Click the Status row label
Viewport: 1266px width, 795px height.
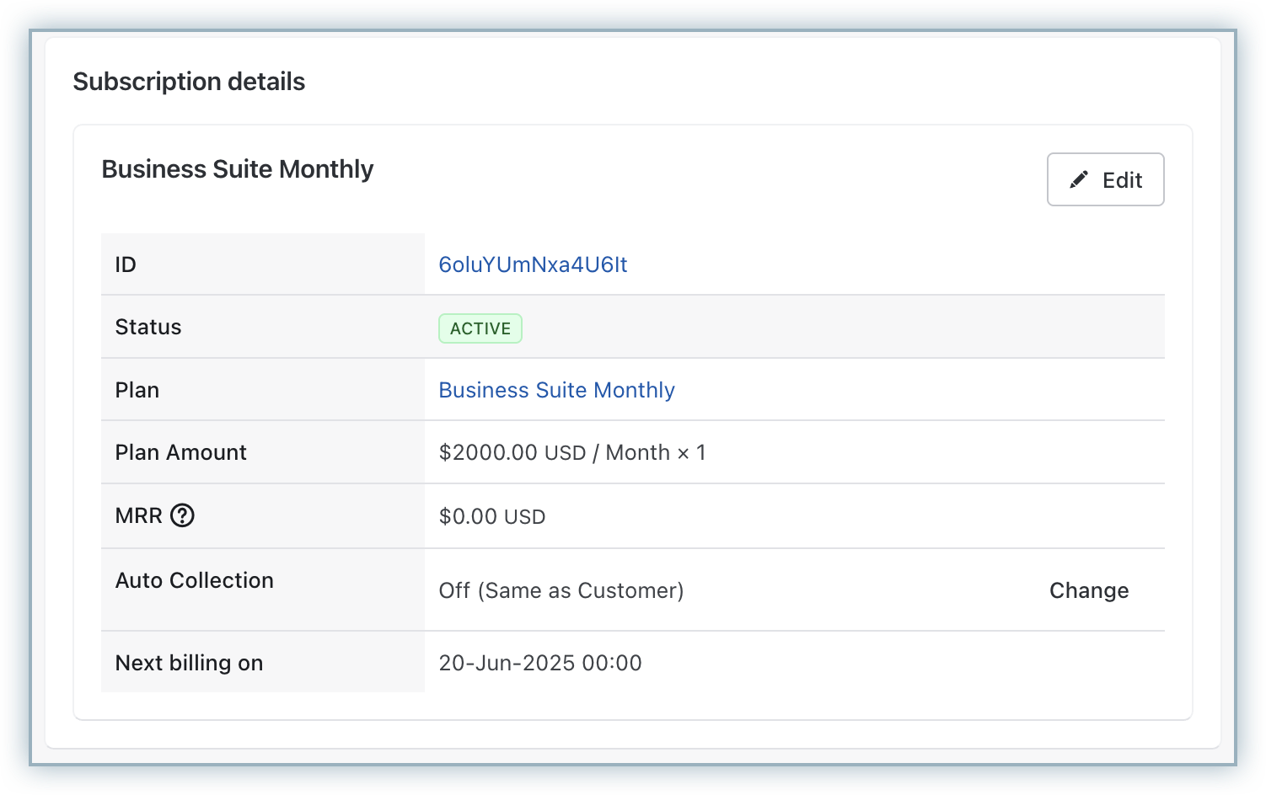148,327
